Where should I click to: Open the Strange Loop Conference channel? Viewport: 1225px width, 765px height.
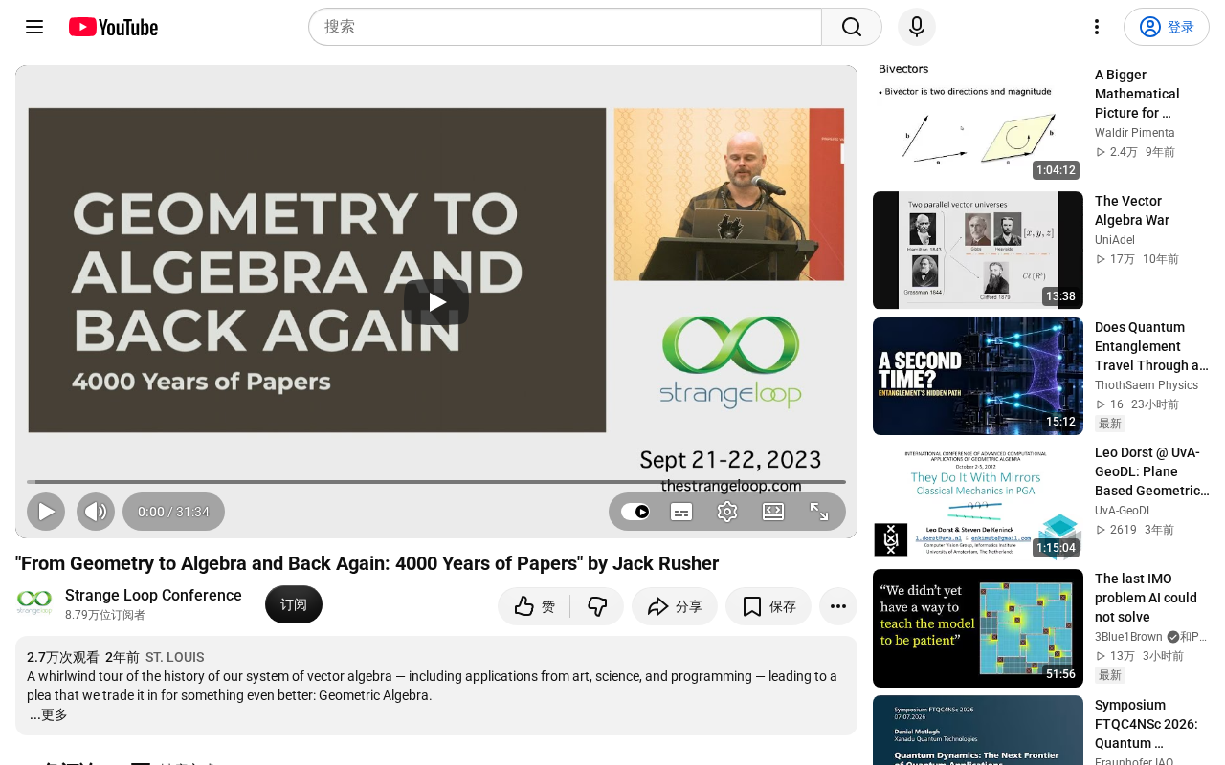tap(153, 595)
